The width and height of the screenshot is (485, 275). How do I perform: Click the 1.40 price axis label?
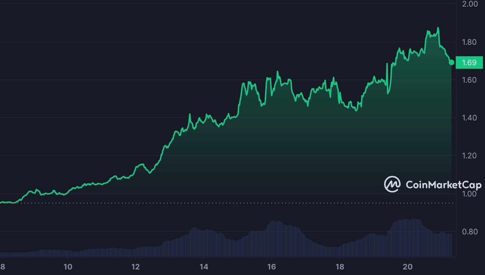tap(469, 118)
